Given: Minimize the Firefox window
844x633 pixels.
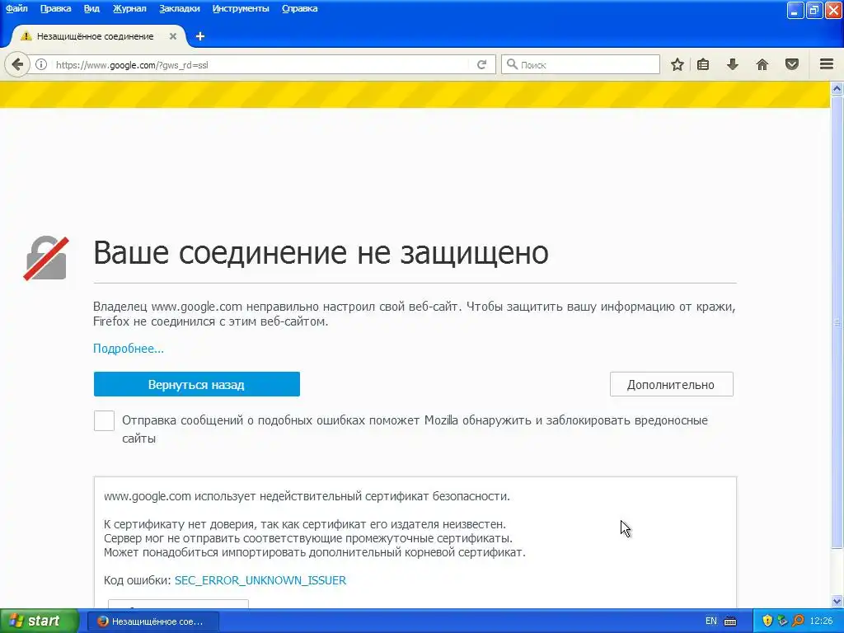Looking at the screenshot, I should point(795,10).
